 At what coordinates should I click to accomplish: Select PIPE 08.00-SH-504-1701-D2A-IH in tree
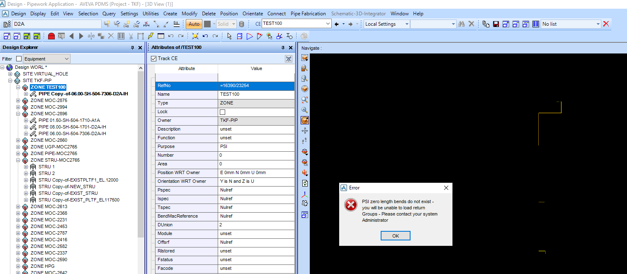pyautogui.click(x=73, y=127)
